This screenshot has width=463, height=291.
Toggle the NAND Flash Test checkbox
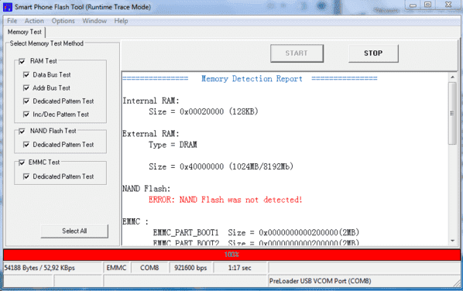[x=22, y=131]
